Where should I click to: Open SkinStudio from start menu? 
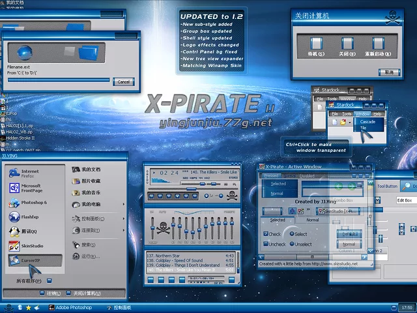point(29,246)
